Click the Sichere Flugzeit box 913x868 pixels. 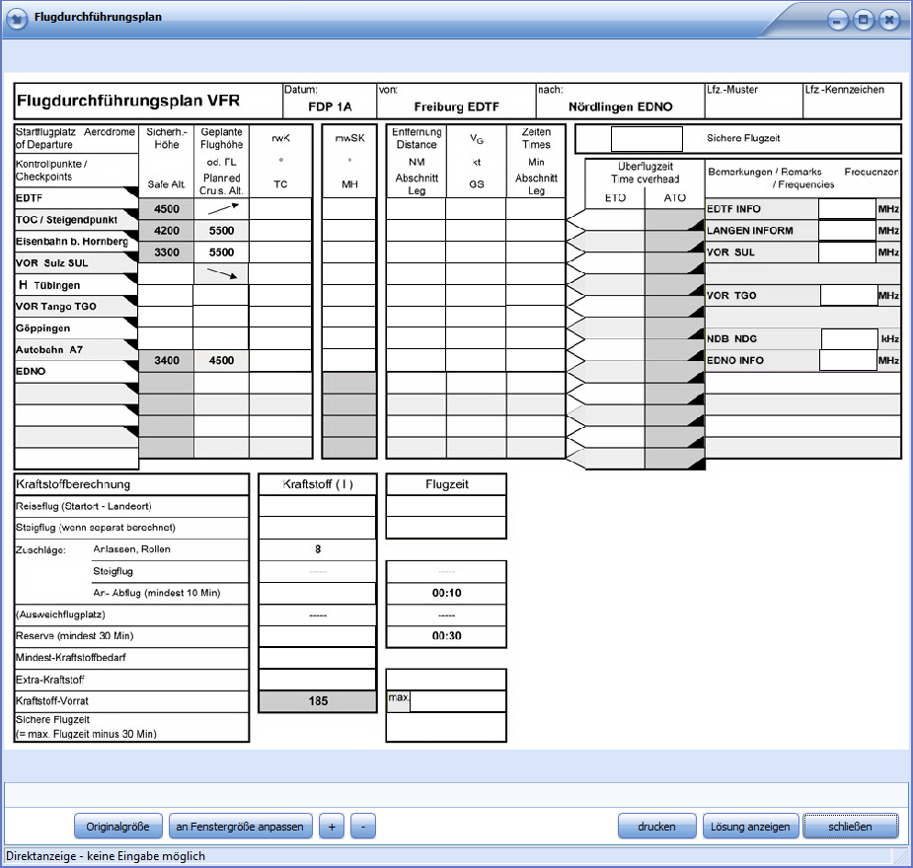(647, 138)
